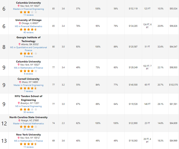
Task: Click the location pin beside Chicago, IL 60637
Action: 20,23
